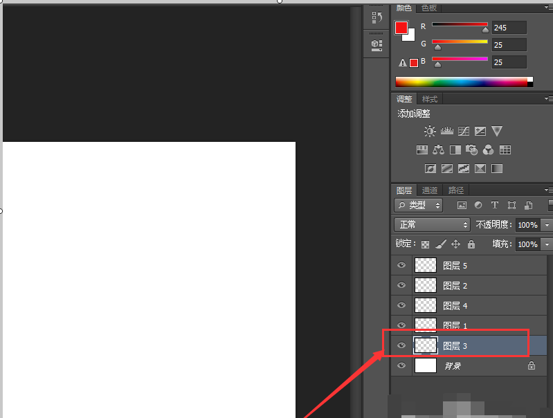Add a Color Lookup adjustment
Image resolution: width=553 pixels, height=418 pixels.
tap(505, 150)
